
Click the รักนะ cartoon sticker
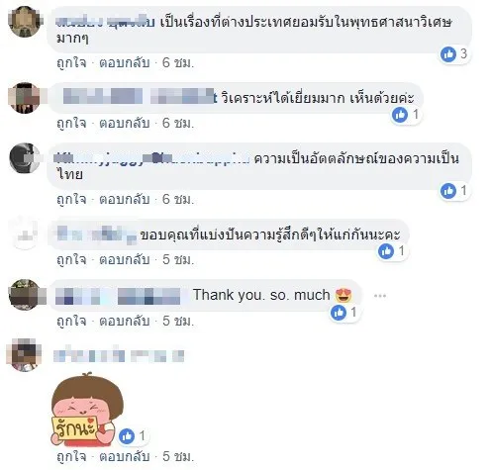click(x=86, y=411)
